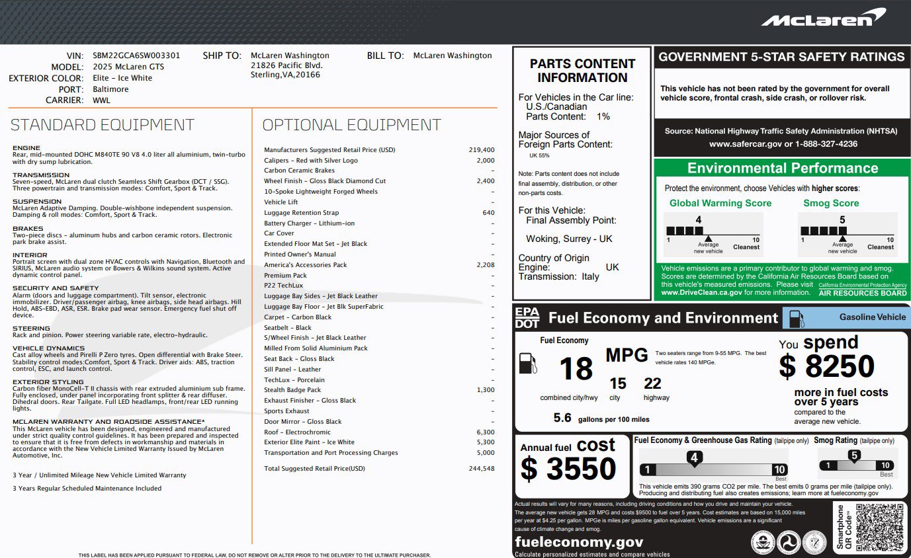Open the www.DriveClean.ca.gov link
The width and height of the screenshot is (911, 558).
(701, 292)
